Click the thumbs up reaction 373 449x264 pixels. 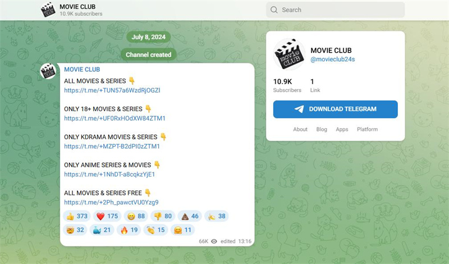coord(77,216)
